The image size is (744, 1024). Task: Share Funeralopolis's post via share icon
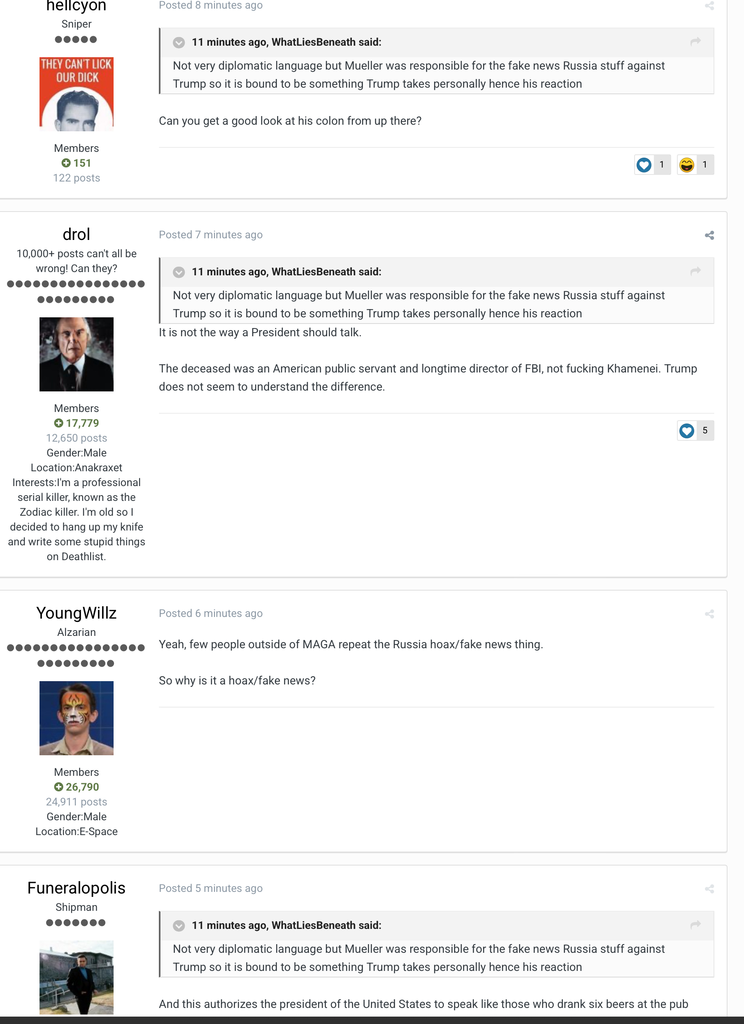709,889
